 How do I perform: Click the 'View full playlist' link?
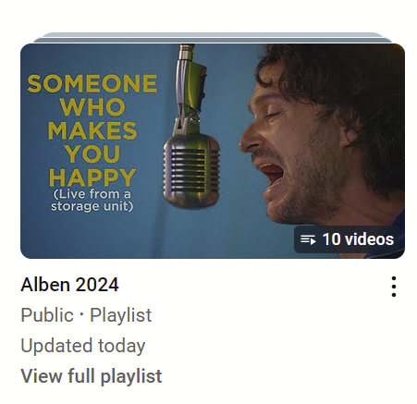click(x=92, y=375)
